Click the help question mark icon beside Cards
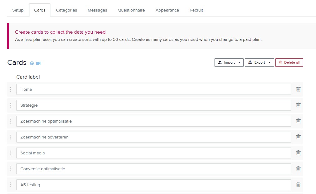This screenshot has width=316, height=194. pos(32,63)
